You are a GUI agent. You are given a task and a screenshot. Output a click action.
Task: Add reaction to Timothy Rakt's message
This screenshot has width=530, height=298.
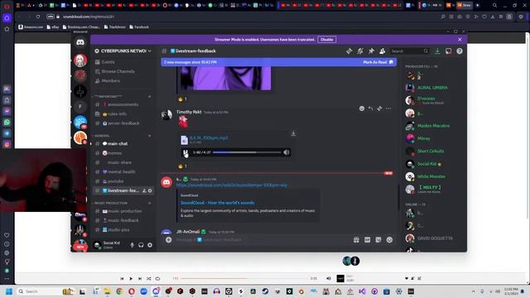click(362, 108)
